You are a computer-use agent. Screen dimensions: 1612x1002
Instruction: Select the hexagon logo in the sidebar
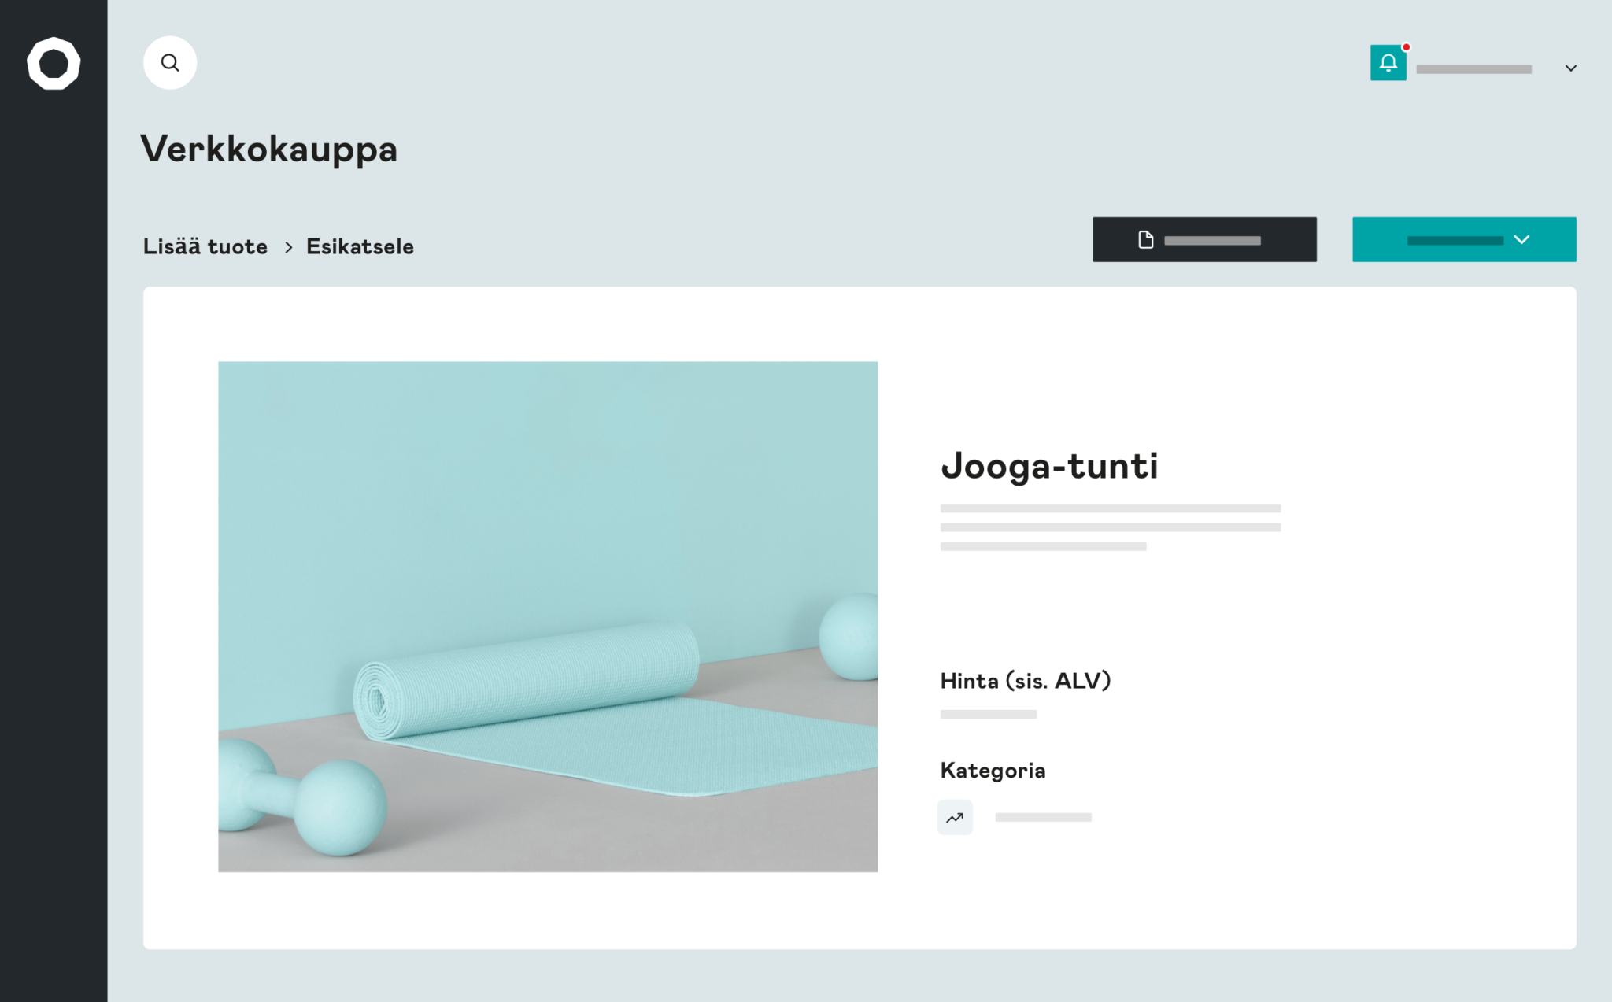(53, 63)
